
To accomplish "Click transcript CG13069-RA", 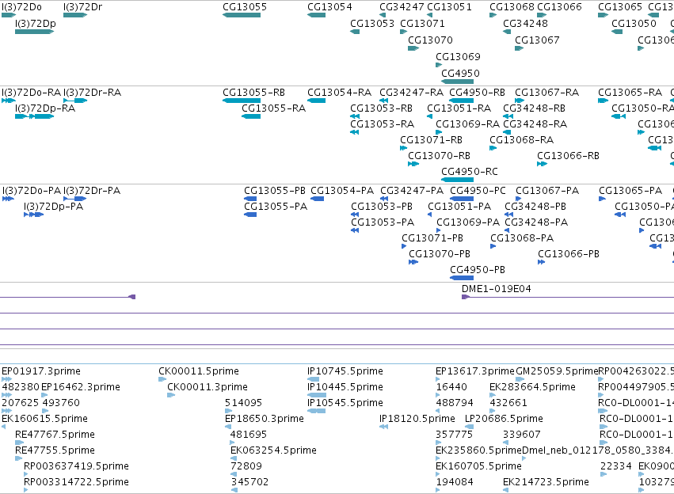I will [439, 132].
